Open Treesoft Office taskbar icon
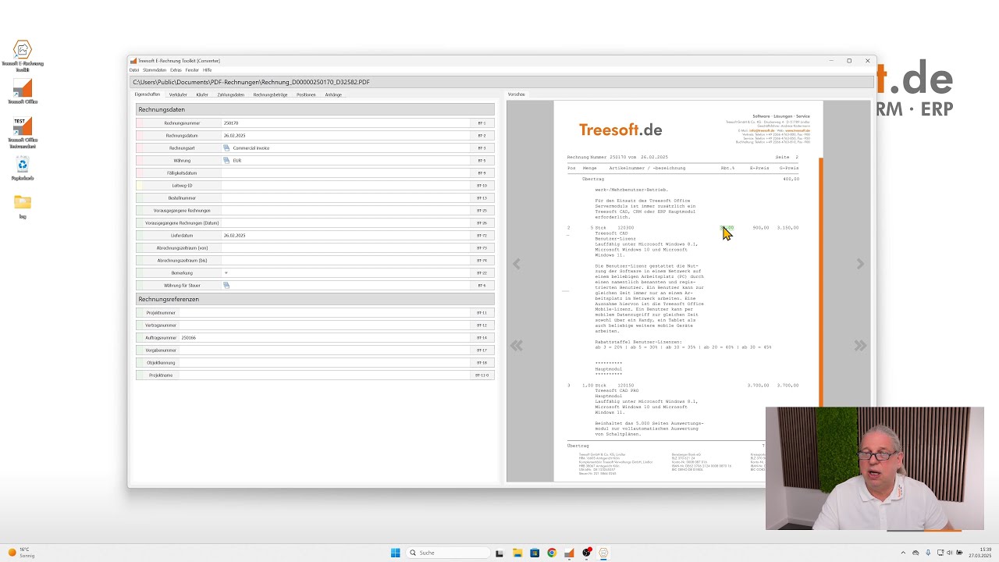999x562 pixels. 569,553
